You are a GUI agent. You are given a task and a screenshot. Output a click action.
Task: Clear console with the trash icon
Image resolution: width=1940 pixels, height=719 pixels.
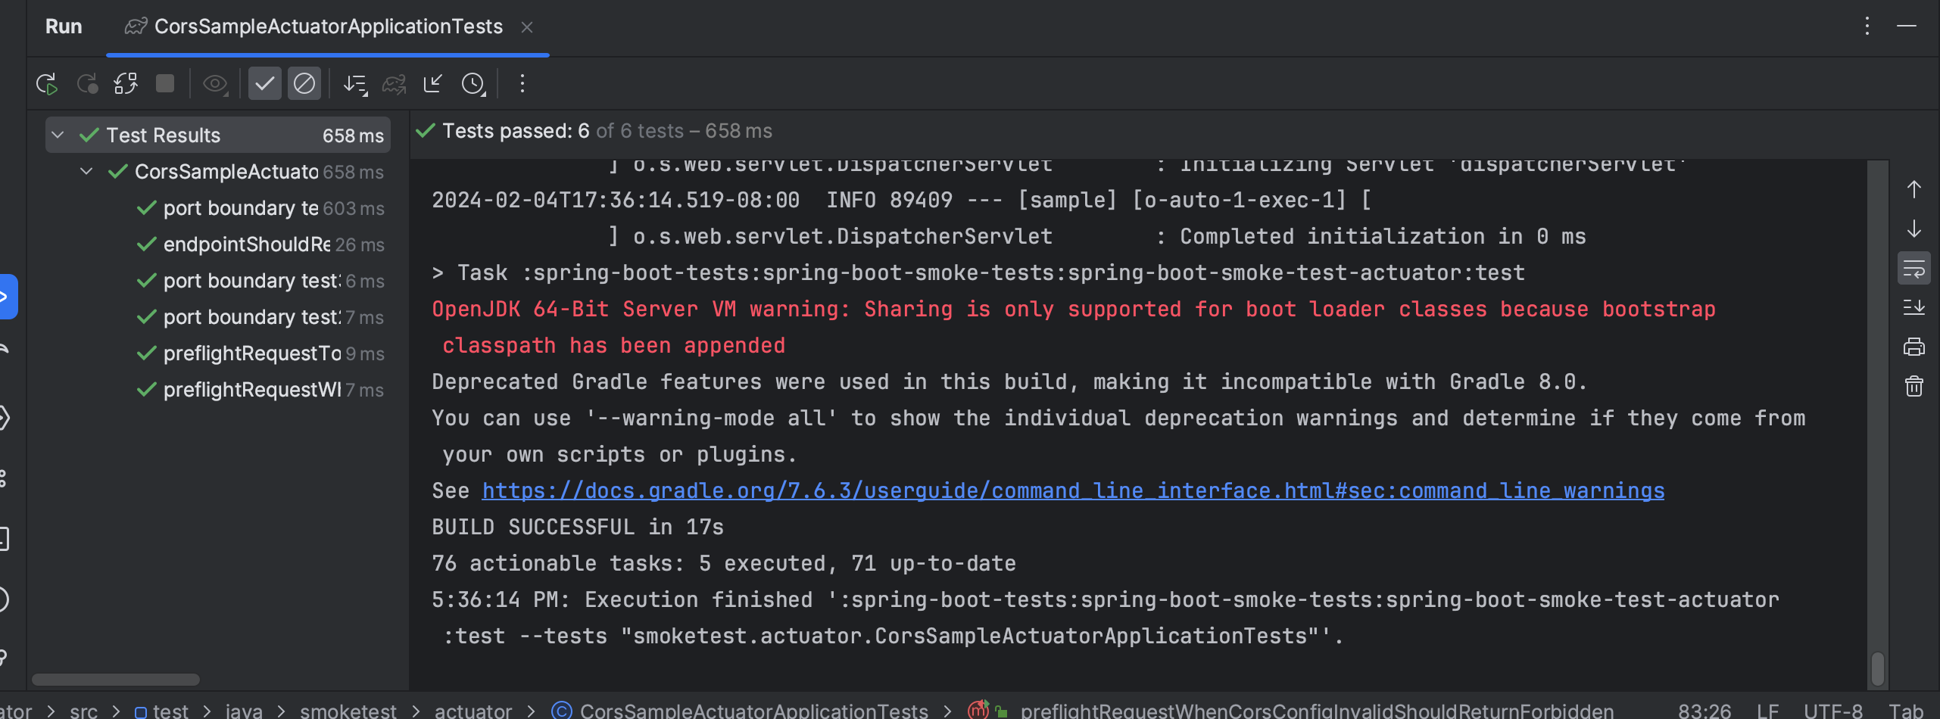[x=1913, y=387]
